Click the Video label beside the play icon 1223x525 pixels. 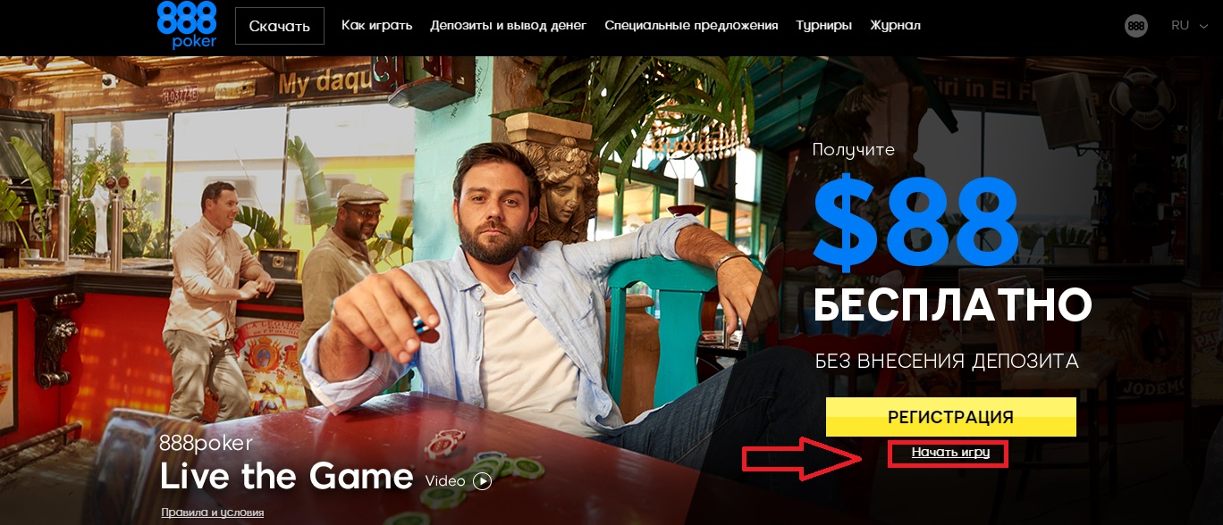(445, 481)
